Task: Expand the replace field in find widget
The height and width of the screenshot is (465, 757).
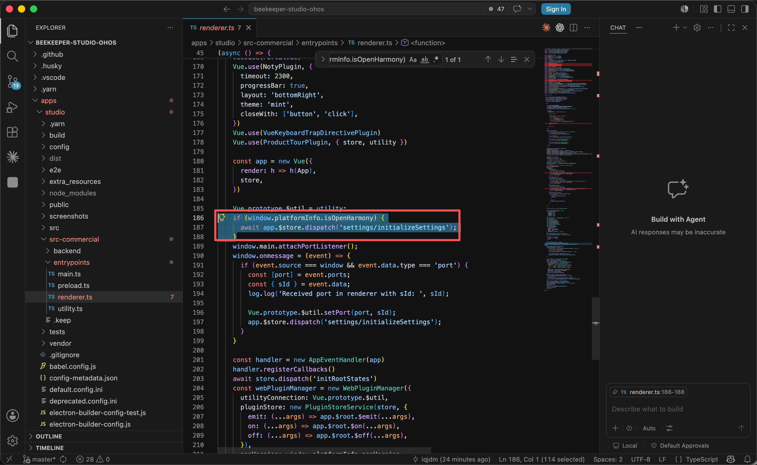Action: [x=323, y=59]
